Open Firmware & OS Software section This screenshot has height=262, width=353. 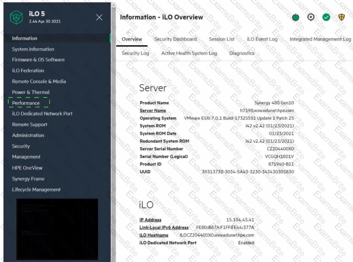38,60
